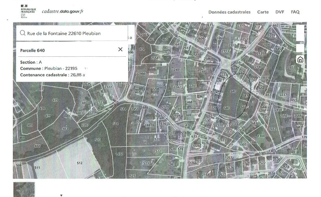
Task: Select parcel 2208 on the map
Action: 156,89
